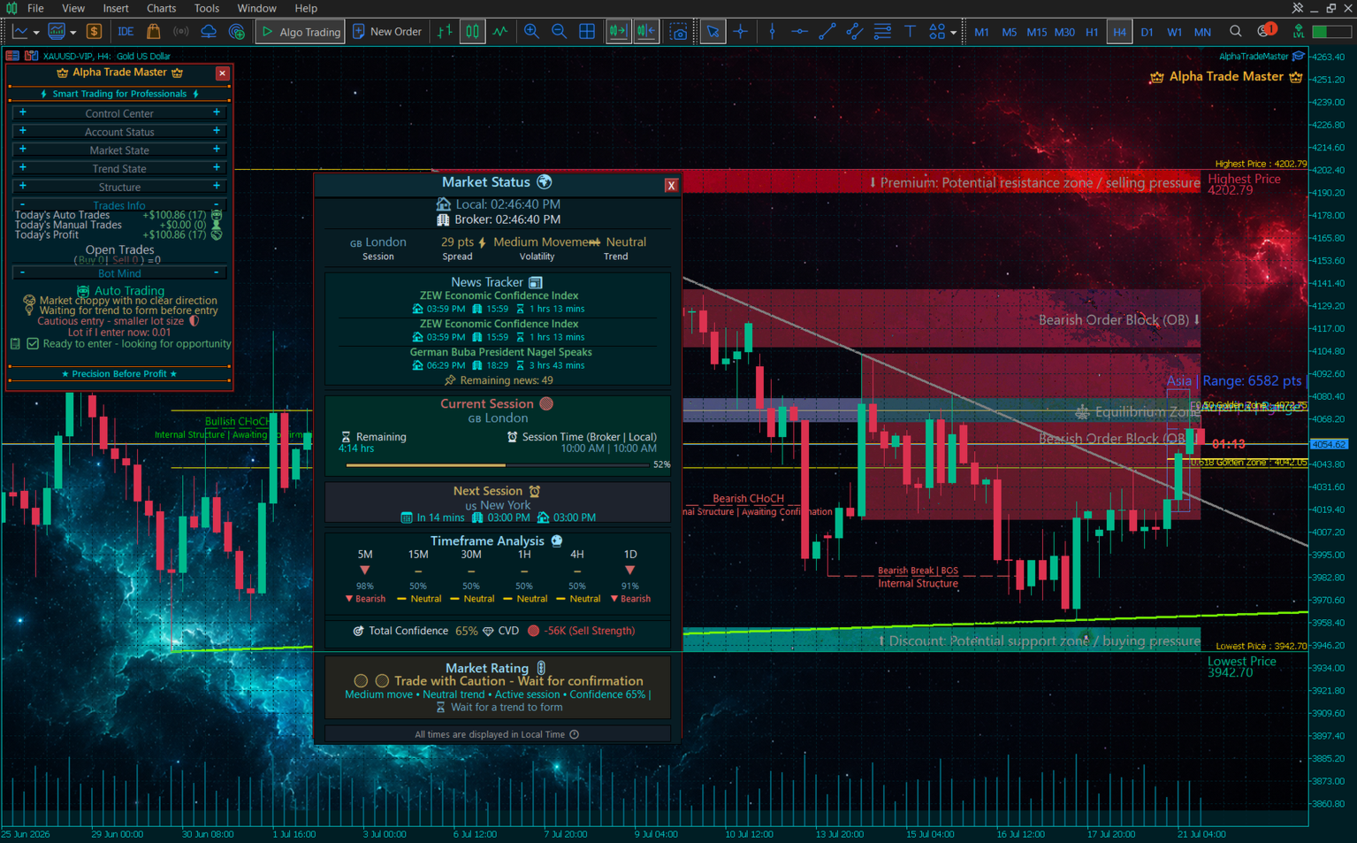Expand the Market State section
The image size is (1357, 843).
pyautogui.click(x=119, y=150)
